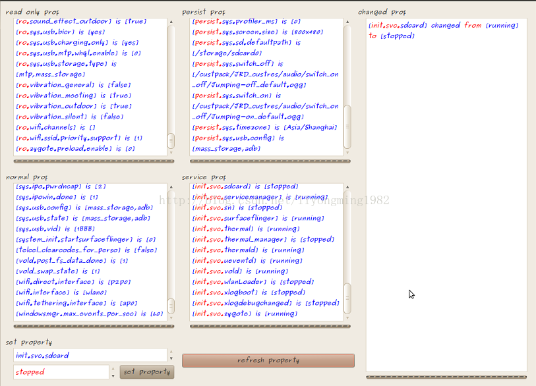The image size is (536, 386).
Task: Click scroll-up arrow in service prop list
Action: [x=347, y=187]
